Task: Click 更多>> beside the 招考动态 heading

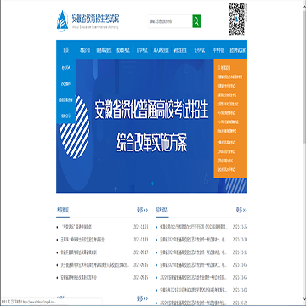Action: pos(241,210)
